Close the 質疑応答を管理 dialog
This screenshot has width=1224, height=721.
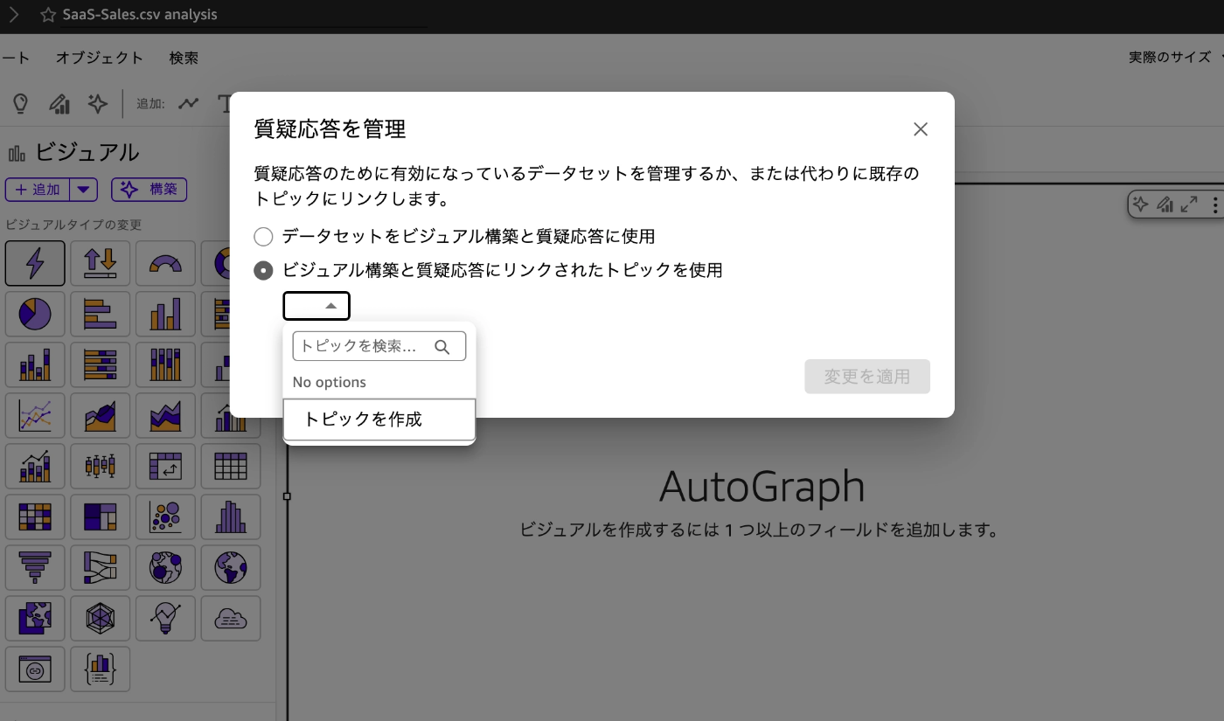pyautogui.click(x=920, y=129)
